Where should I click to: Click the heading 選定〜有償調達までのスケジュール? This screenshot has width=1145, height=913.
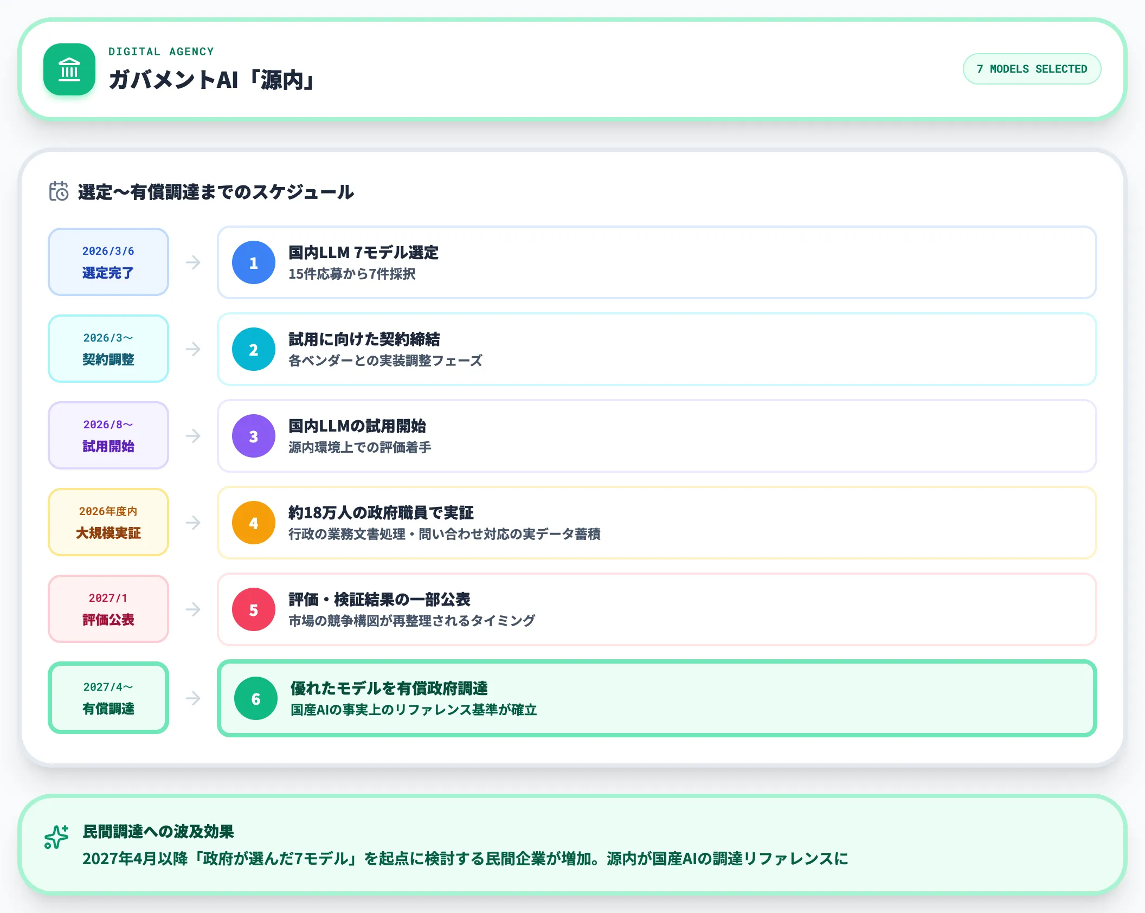(216, 192)
